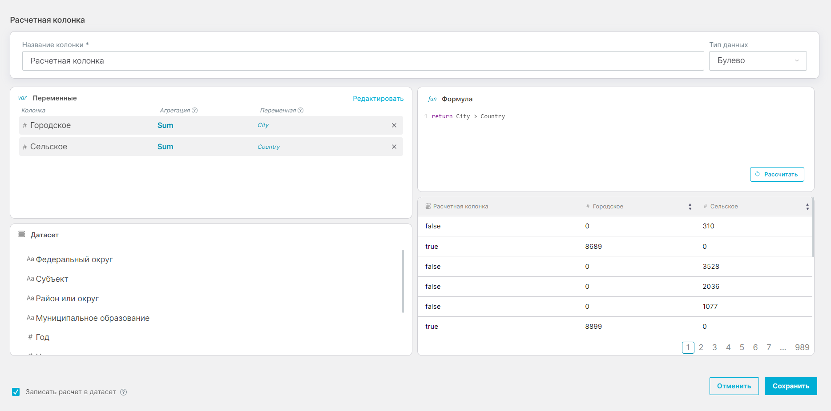Click help icon beside Записать расчет в датасет
This screenshot has width=831, height=411.
point(124,392)
